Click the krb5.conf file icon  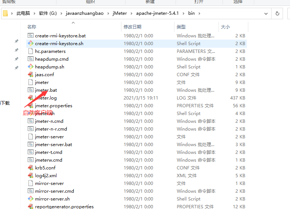[x=31, y=168]
